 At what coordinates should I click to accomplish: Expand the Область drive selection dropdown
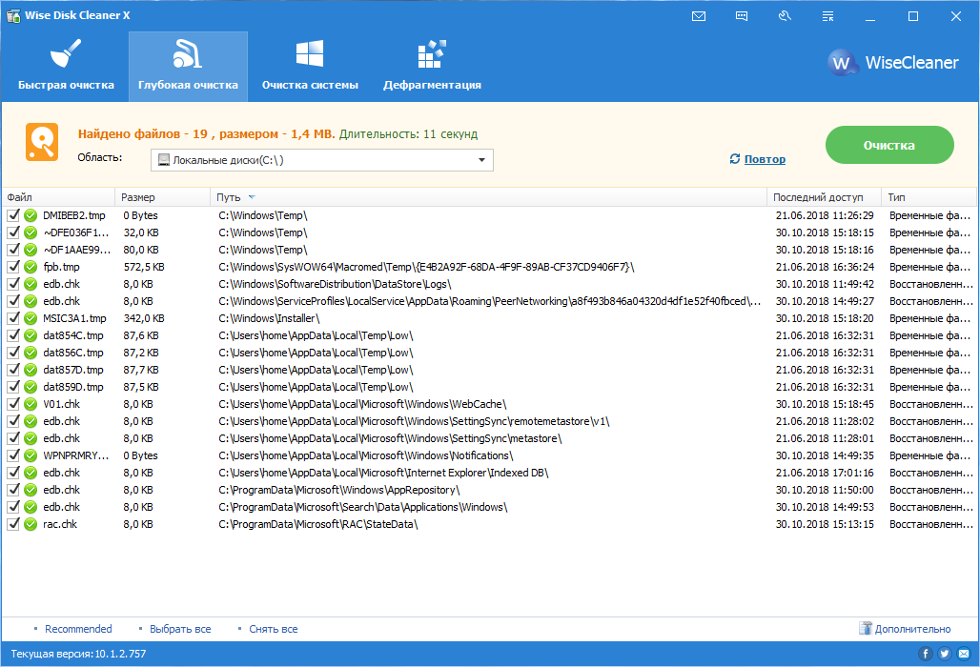click(481, 160)
